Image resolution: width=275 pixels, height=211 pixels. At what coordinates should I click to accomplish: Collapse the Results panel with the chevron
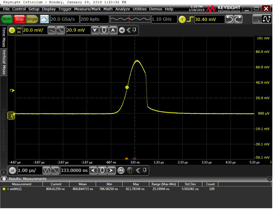coord(269,179)
